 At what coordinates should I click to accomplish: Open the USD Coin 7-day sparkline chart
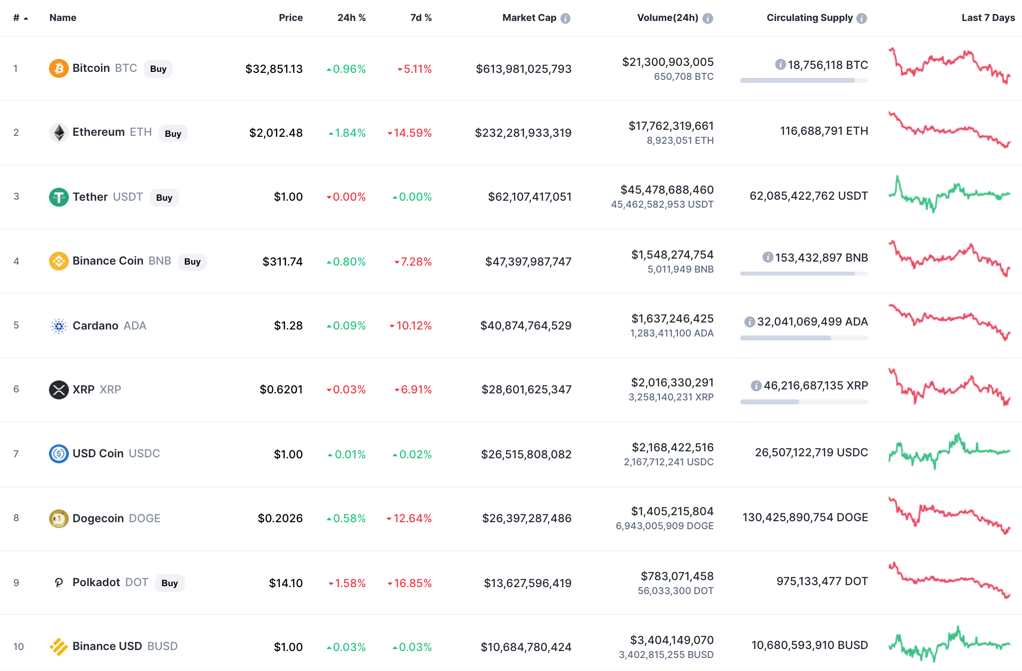[950, 451]
